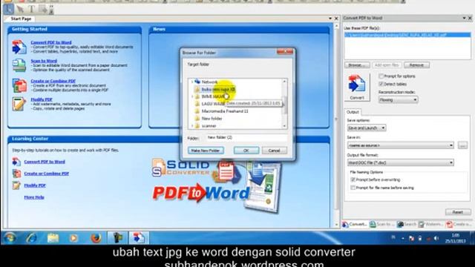Select the scanner folder in tree
Screen dimensions: 475x267
[x=209, y=126]
